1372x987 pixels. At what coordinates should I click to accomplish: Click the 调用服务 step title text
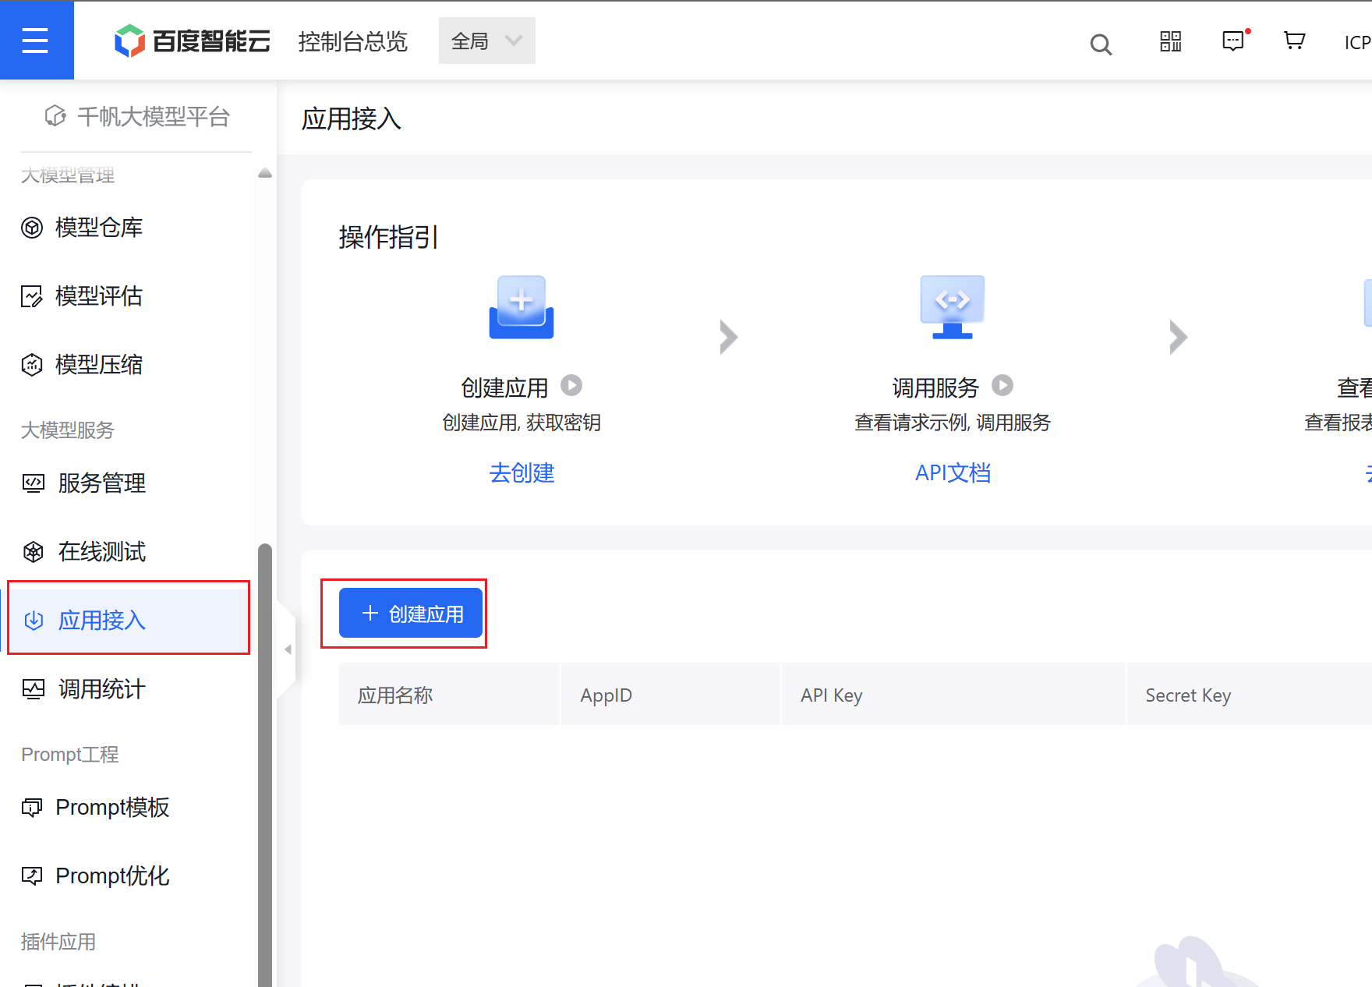click(x=935, y=387)
